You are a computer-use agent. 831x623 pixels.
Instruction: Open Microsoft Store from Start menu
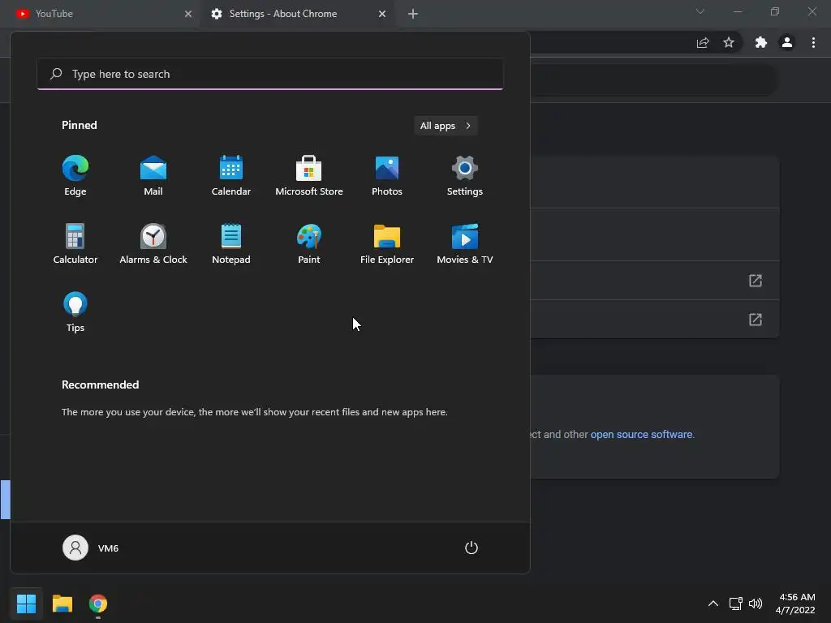[x=309, y=176]
